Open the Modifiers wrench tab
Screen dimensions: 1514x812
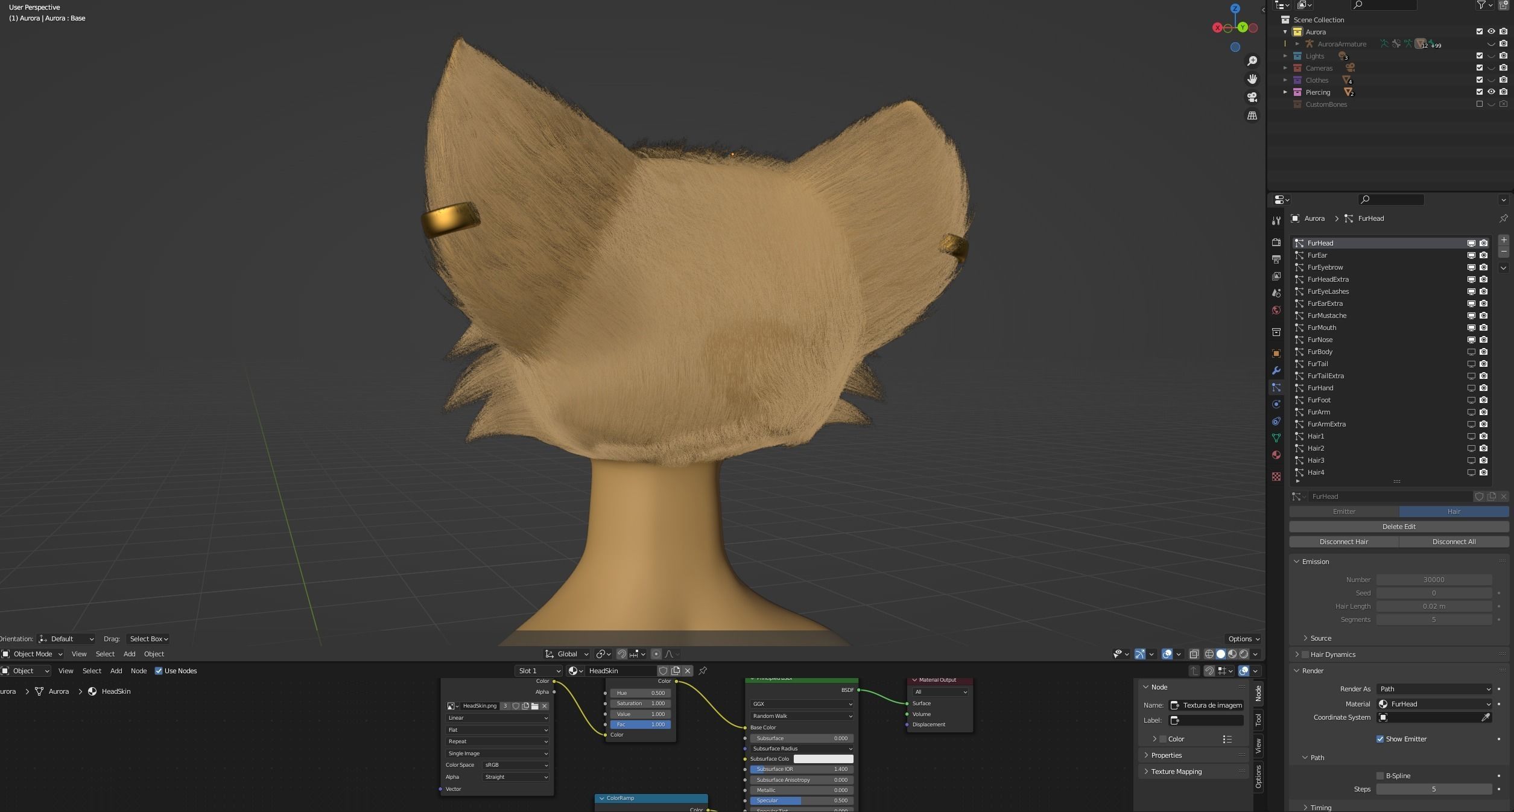pos(1276,370)
